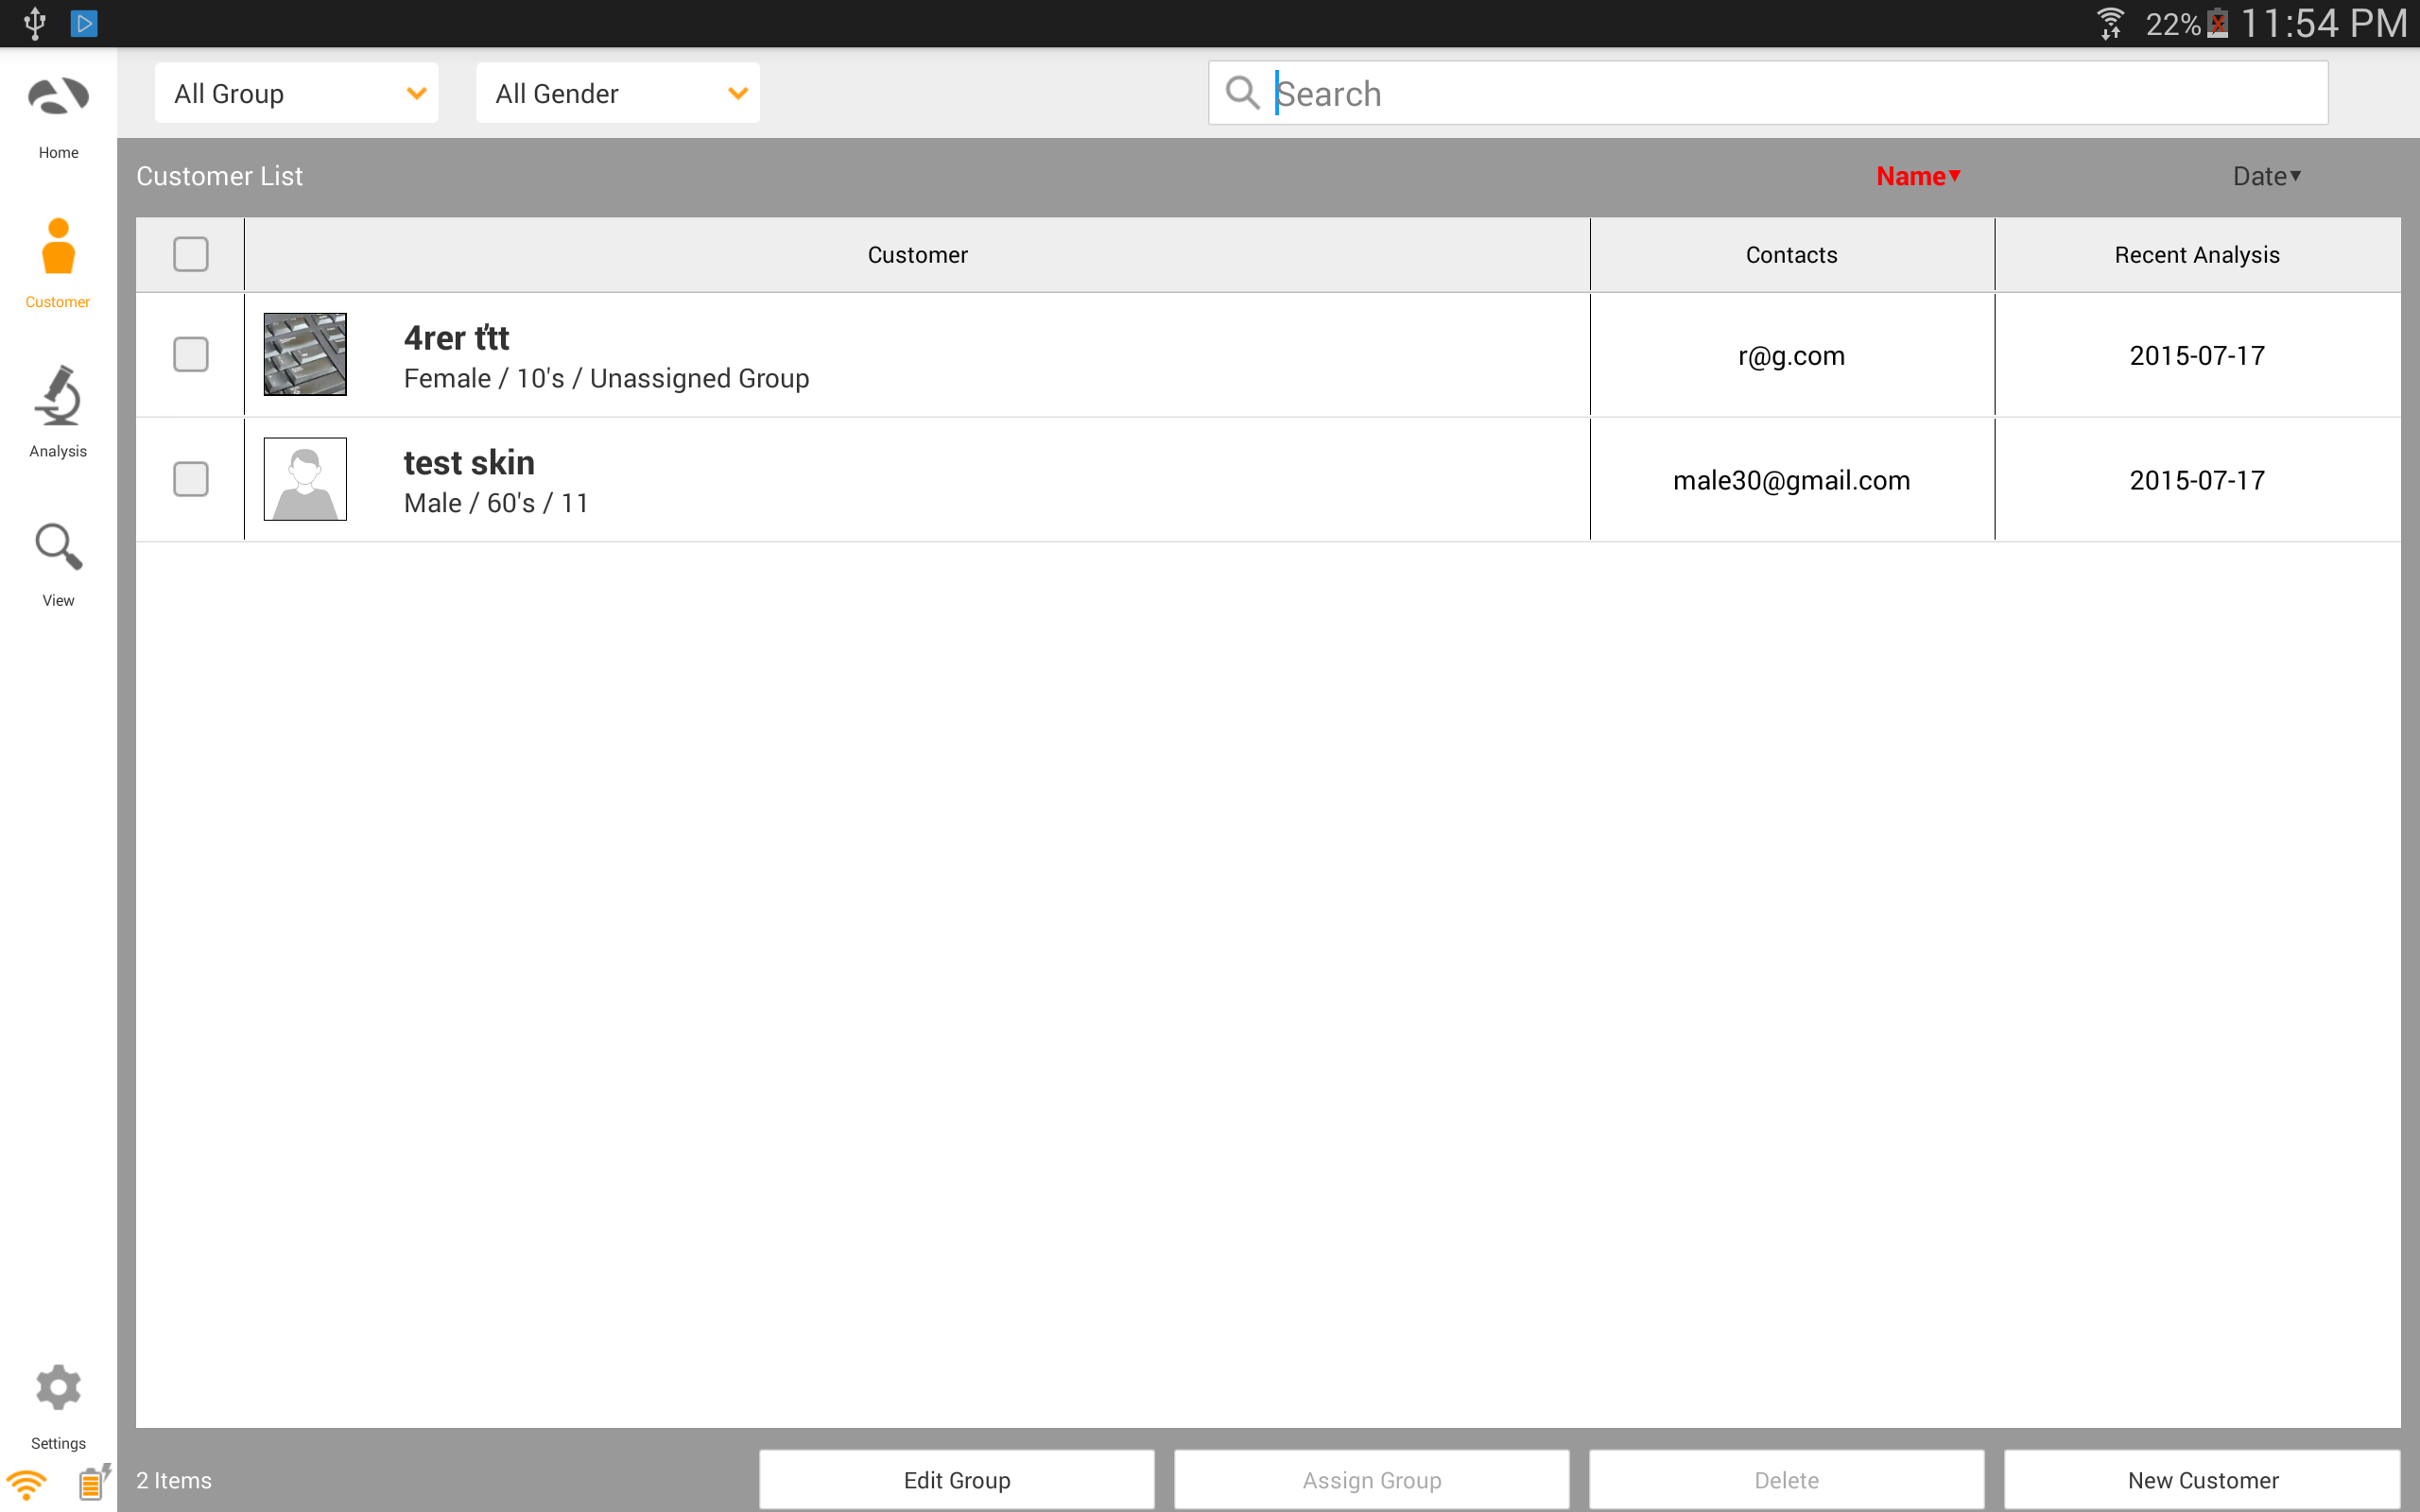Focus the Search input field
The height and width of the screenshot is (1512, 2420).
pyautogui.click(x=1768, y=93)
